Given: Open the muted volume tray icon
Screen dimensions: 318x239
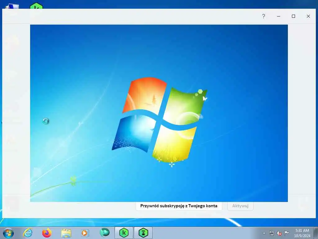Looking at the screenshot, I should 279,233.
